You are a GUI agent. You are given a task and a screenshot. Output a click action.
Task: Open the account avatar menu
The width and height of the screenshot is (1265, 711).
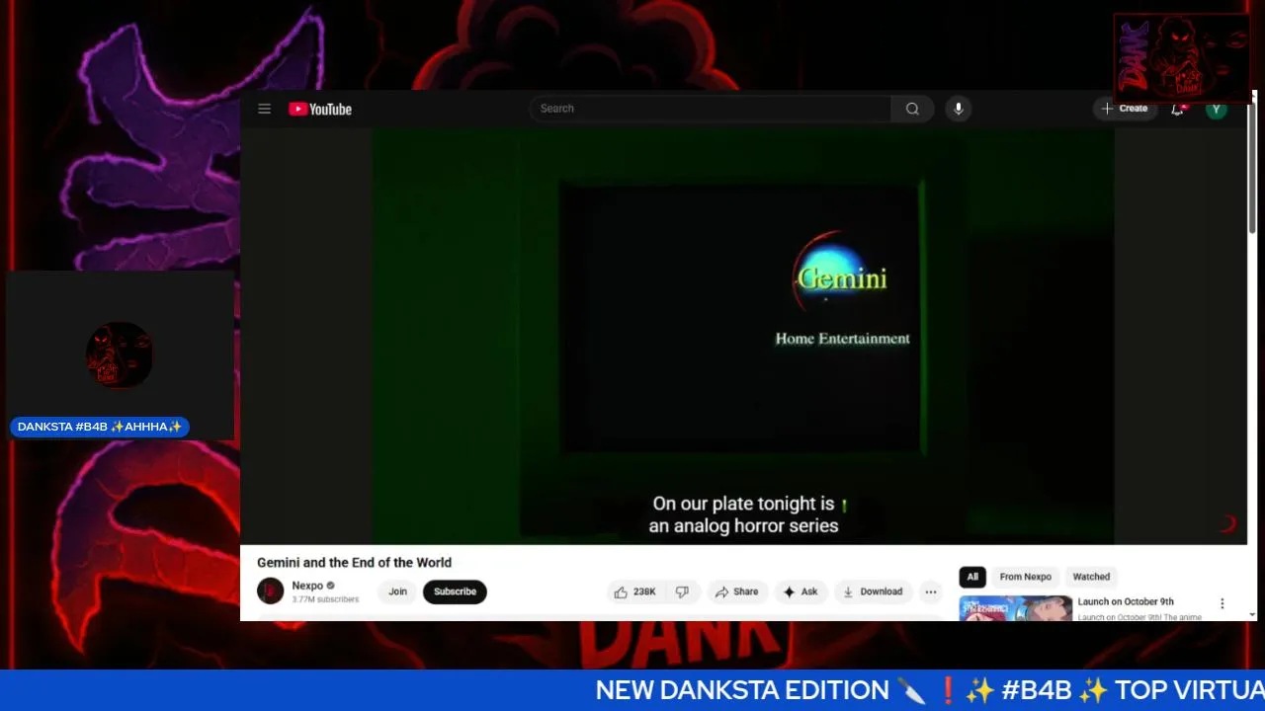[1217, 109]
